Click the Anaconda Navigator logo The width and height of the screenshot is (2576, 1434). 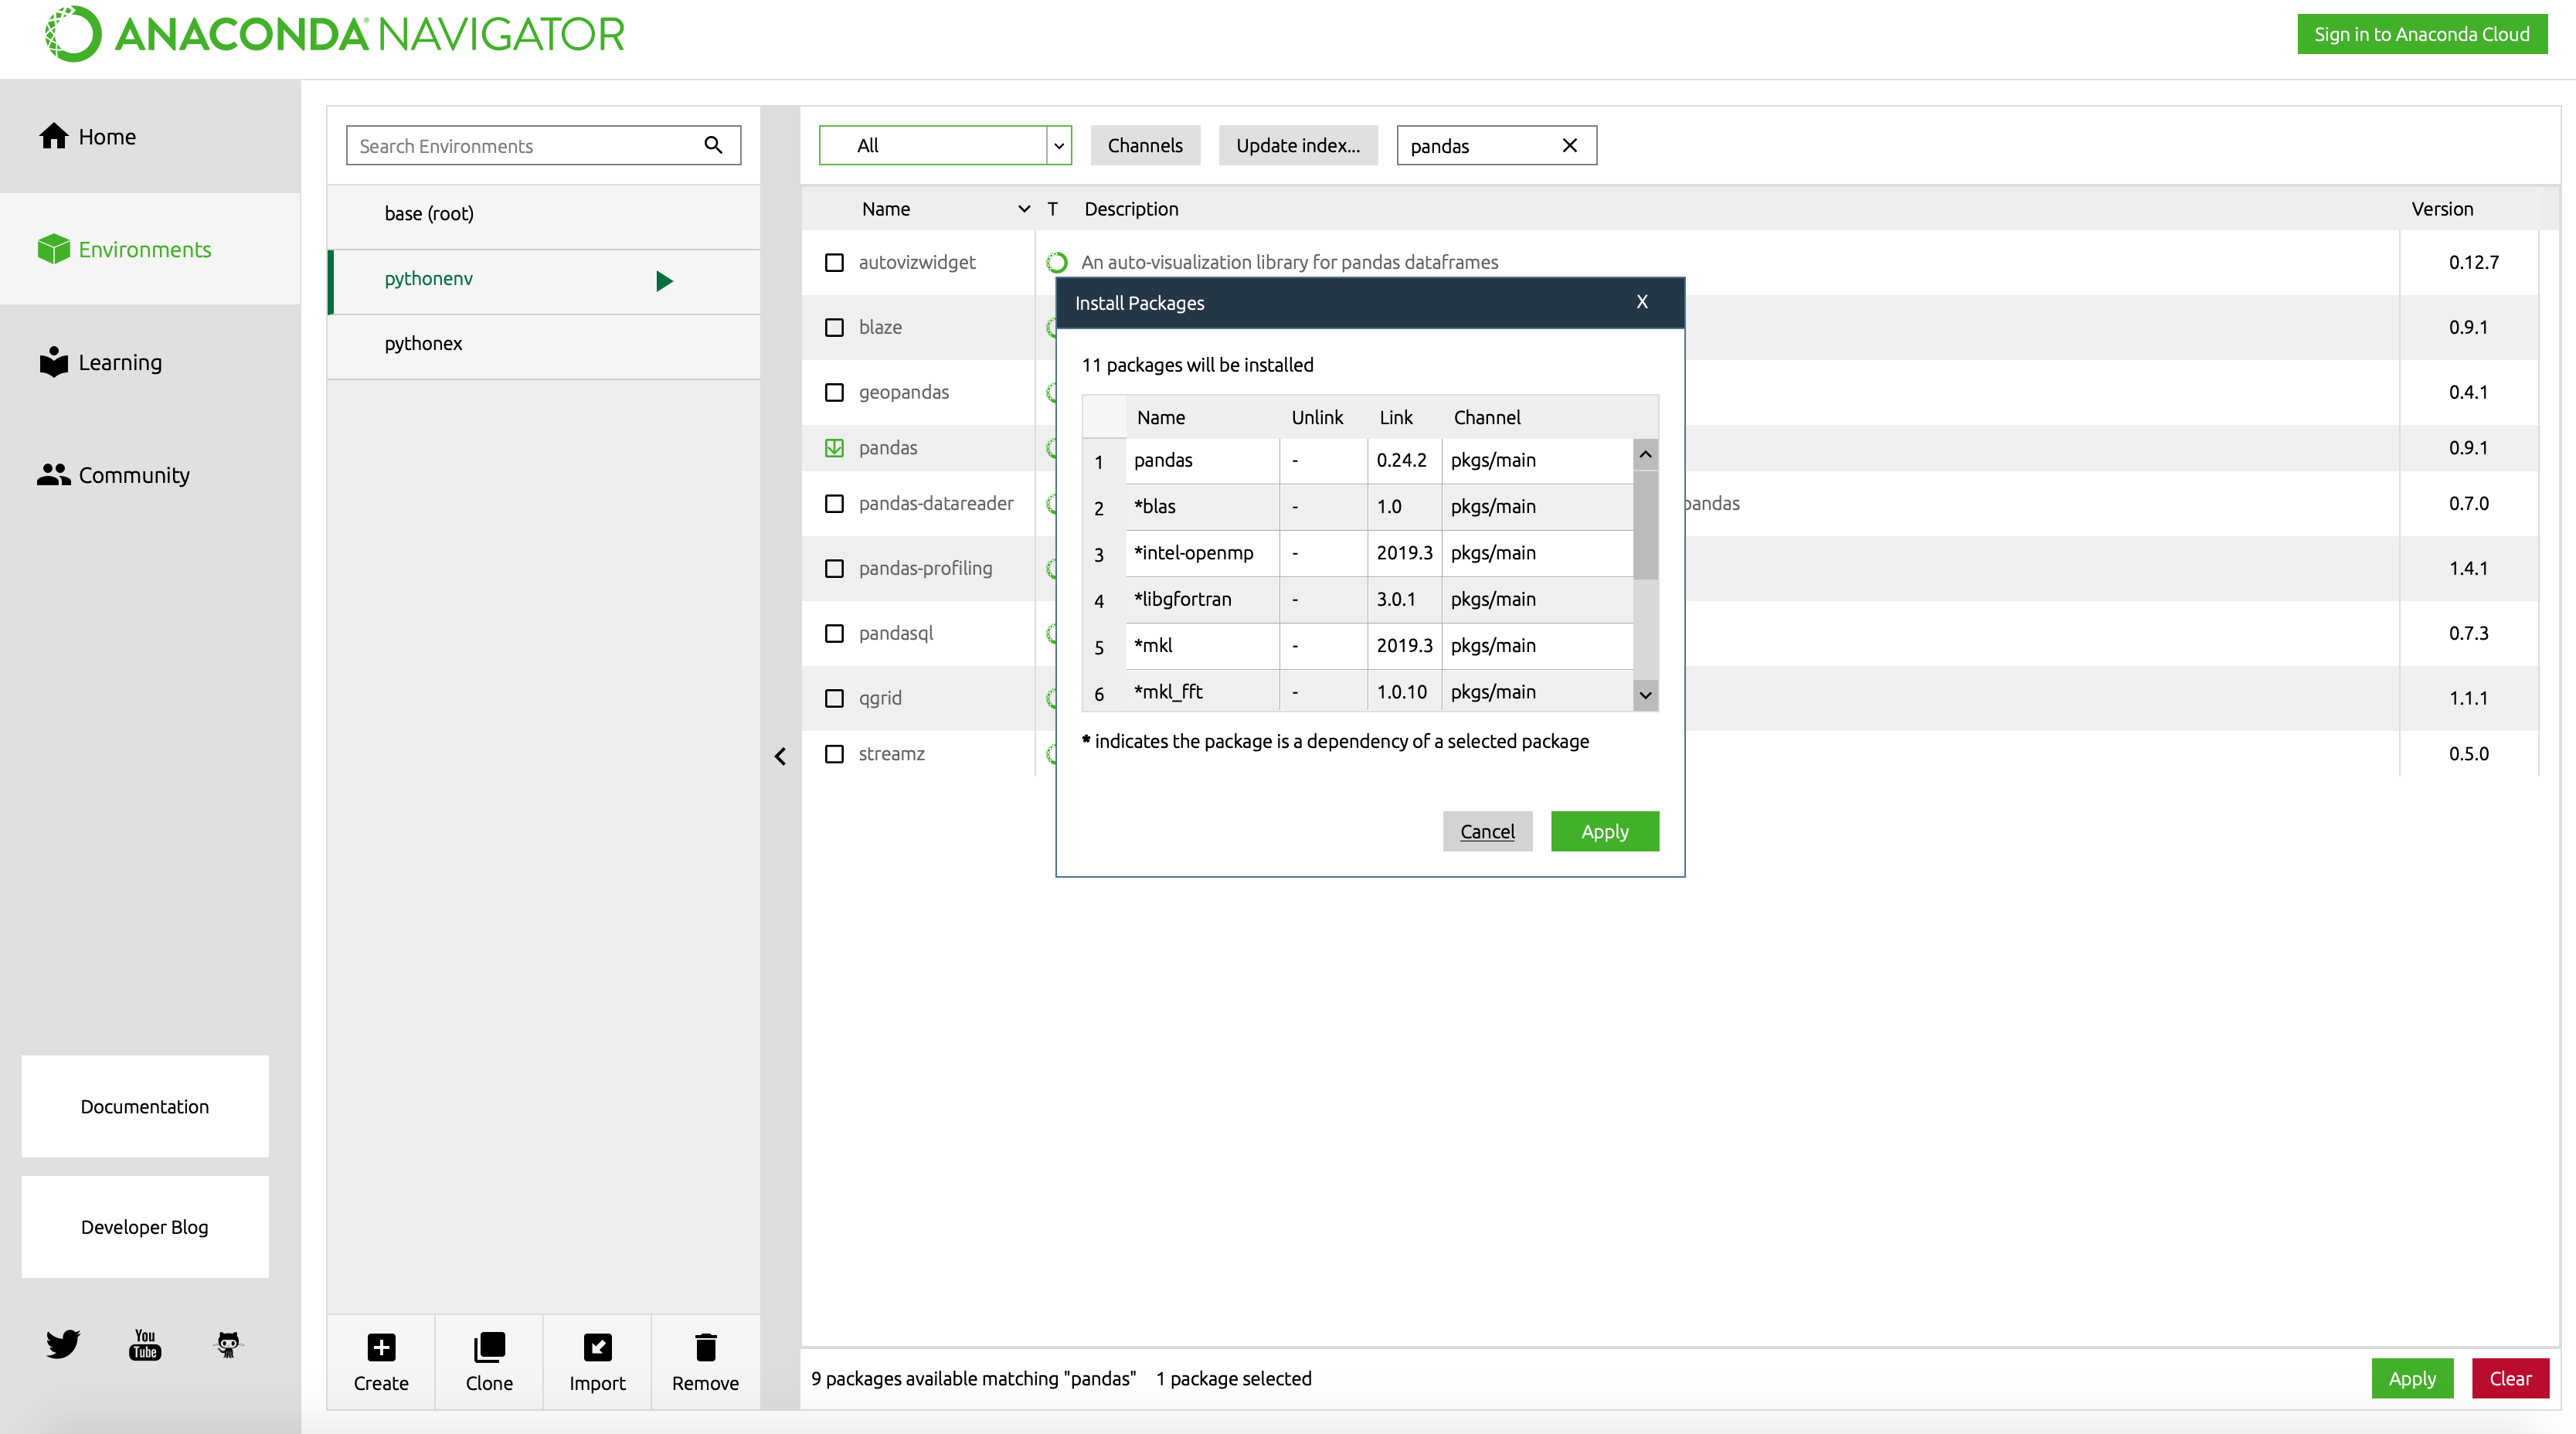pyautogui.click(x=335, y=34)
